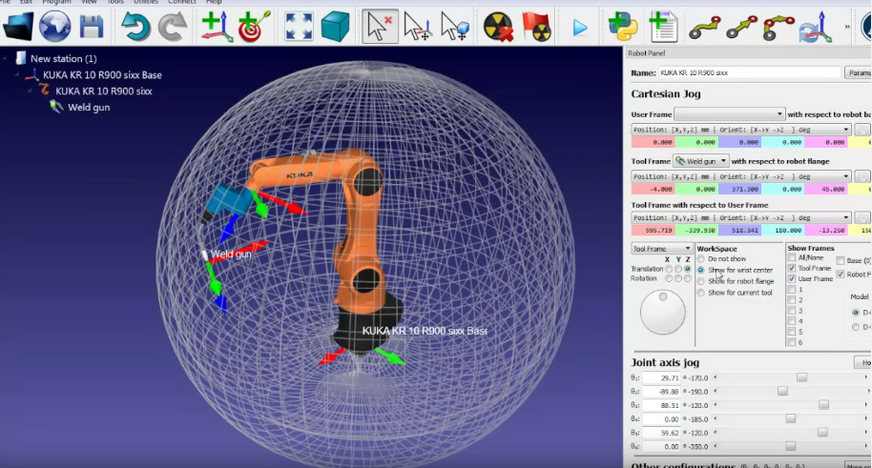Screen dimensions: 872x468
Task: Toggle the User Frame checkbox under Show Frames
Action: click(792, 279)
